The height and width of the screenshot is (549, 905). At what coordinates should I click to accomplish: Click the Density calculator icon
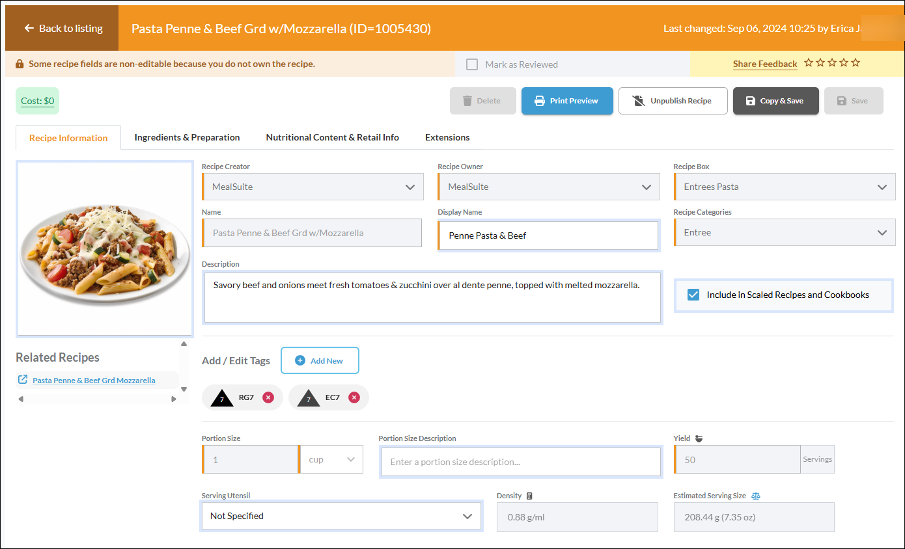point(529,496)
